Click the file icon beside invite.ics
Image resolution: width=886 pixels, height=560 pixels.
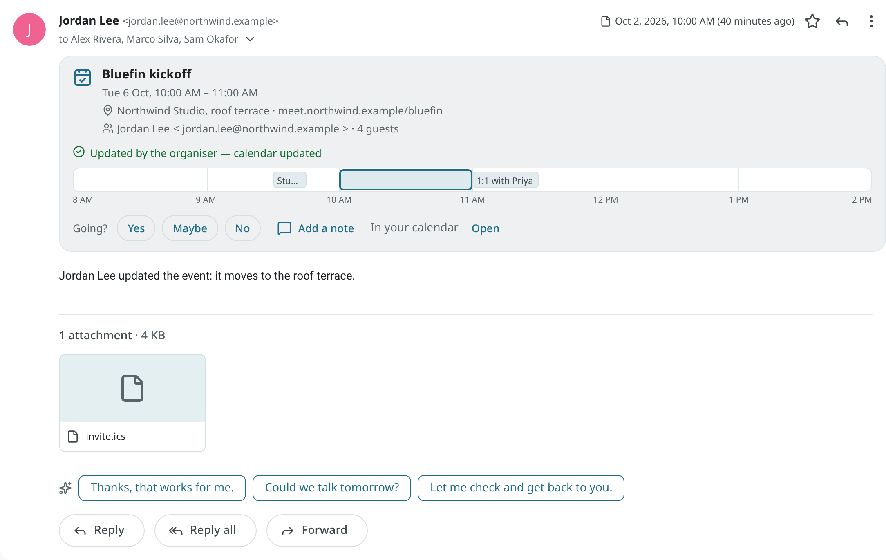[x=73, y=437]
